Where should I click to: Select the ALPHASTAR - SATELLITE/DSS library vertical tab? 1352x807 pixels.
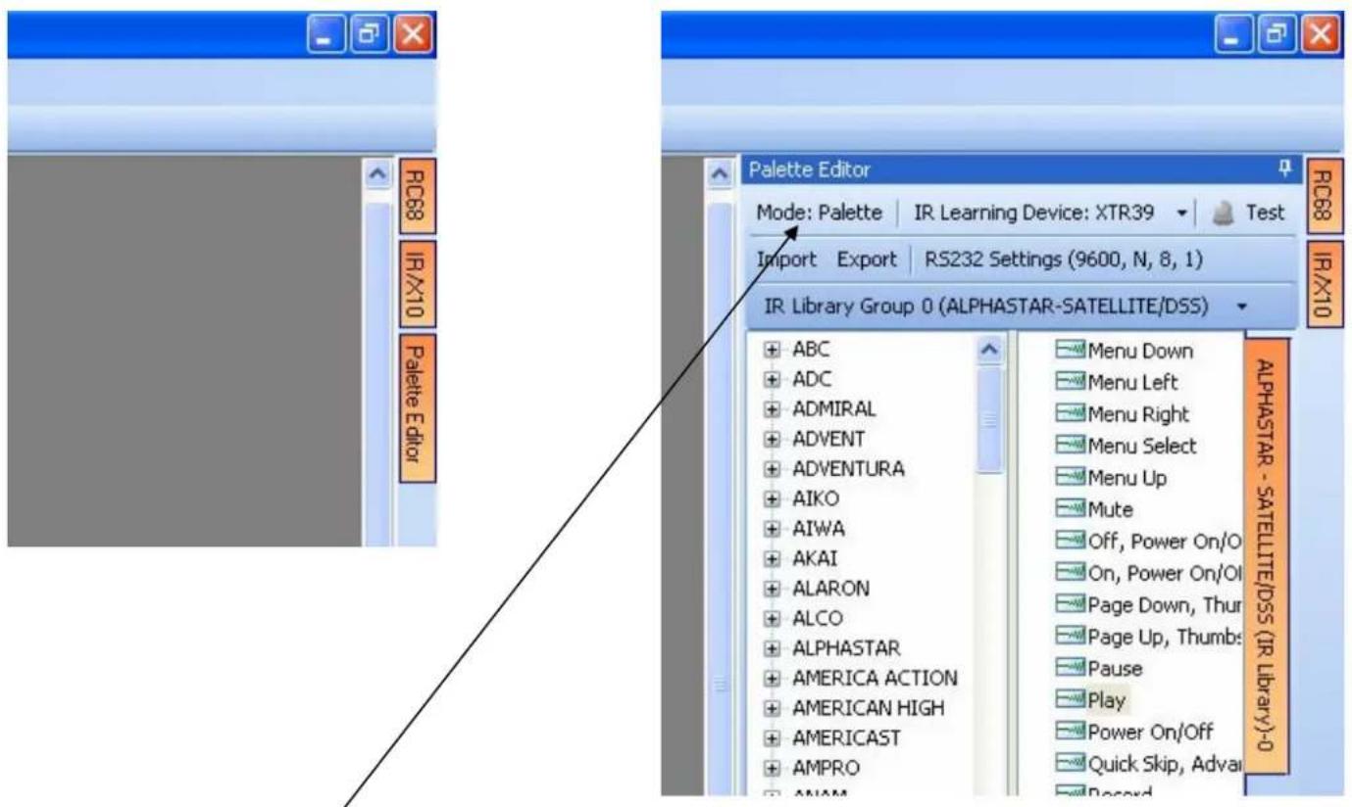pos(1267,557)
